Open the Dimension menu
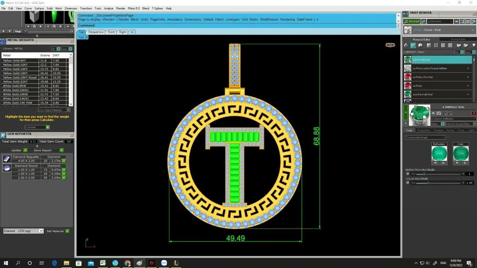Image resolution: width=477 pixels, height=268 pixels. pos(71,8)
